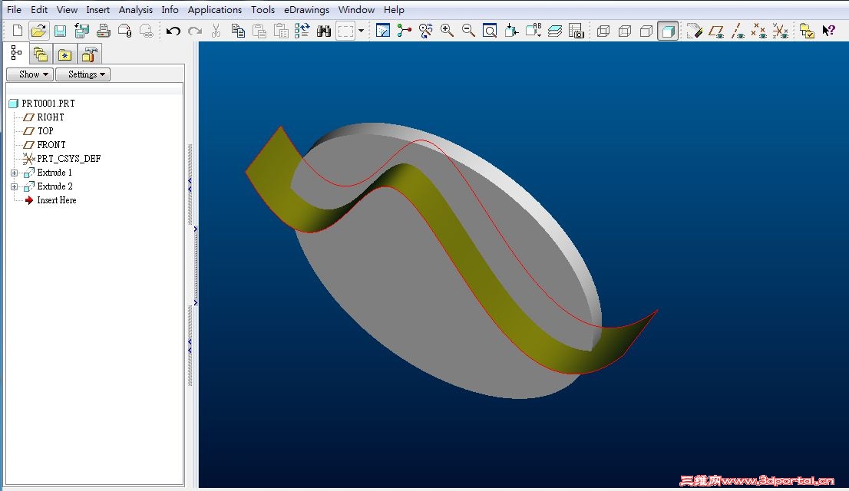Open the Edit menu

click(x=39, y=10)
